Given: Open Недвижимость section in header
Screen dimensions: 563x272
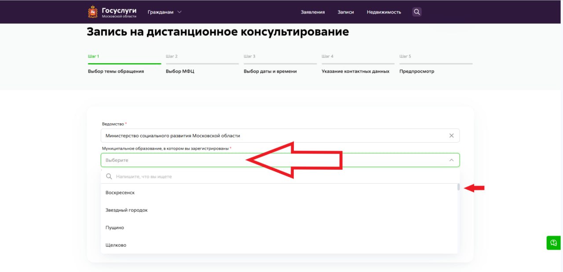Looking at the screenshot, I should pyautogui.click(x=384, y=12).
